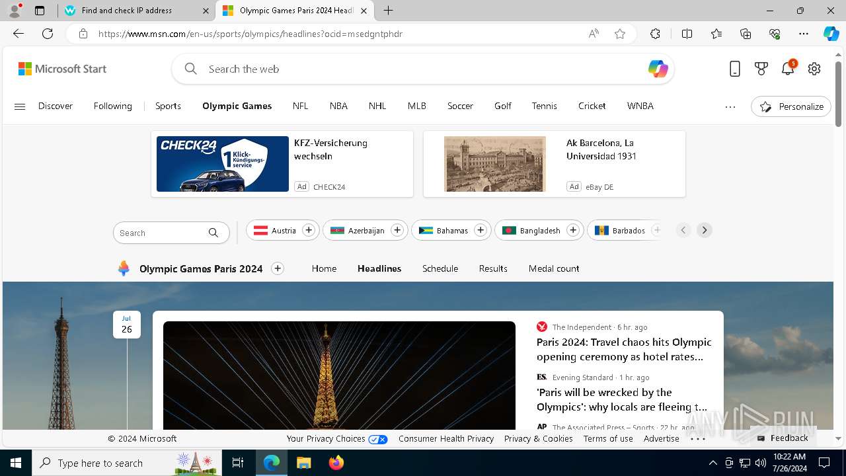This screenshot has width=846, height=476.
Task: Click the browser Back arrow
Action: click(19, 34)
